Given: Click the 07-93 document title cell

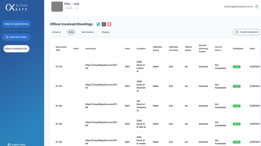Looking at the screenshot, I should click(59, 86).
